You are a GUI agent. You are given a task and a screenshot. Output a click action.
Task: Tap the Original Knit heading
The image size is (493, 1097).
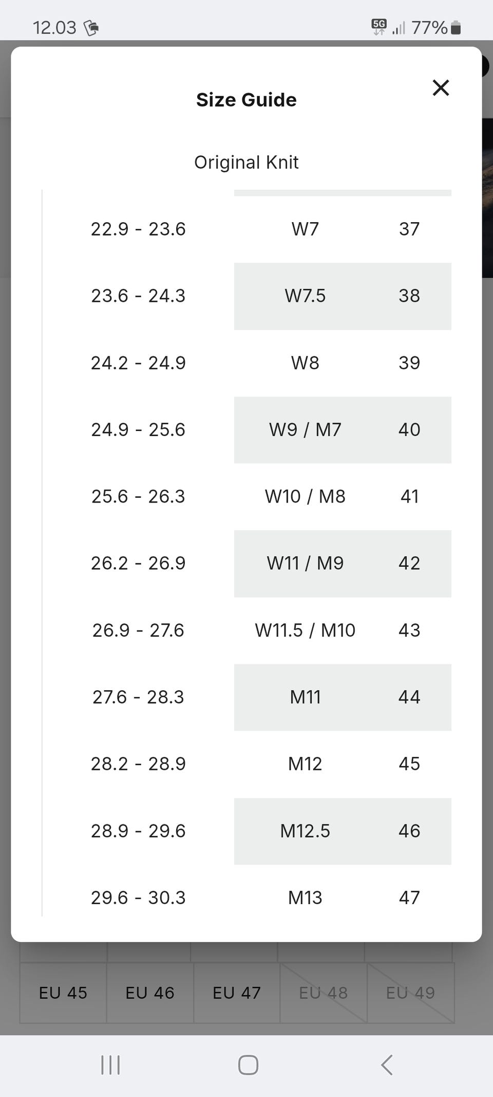tap(246, 163)
